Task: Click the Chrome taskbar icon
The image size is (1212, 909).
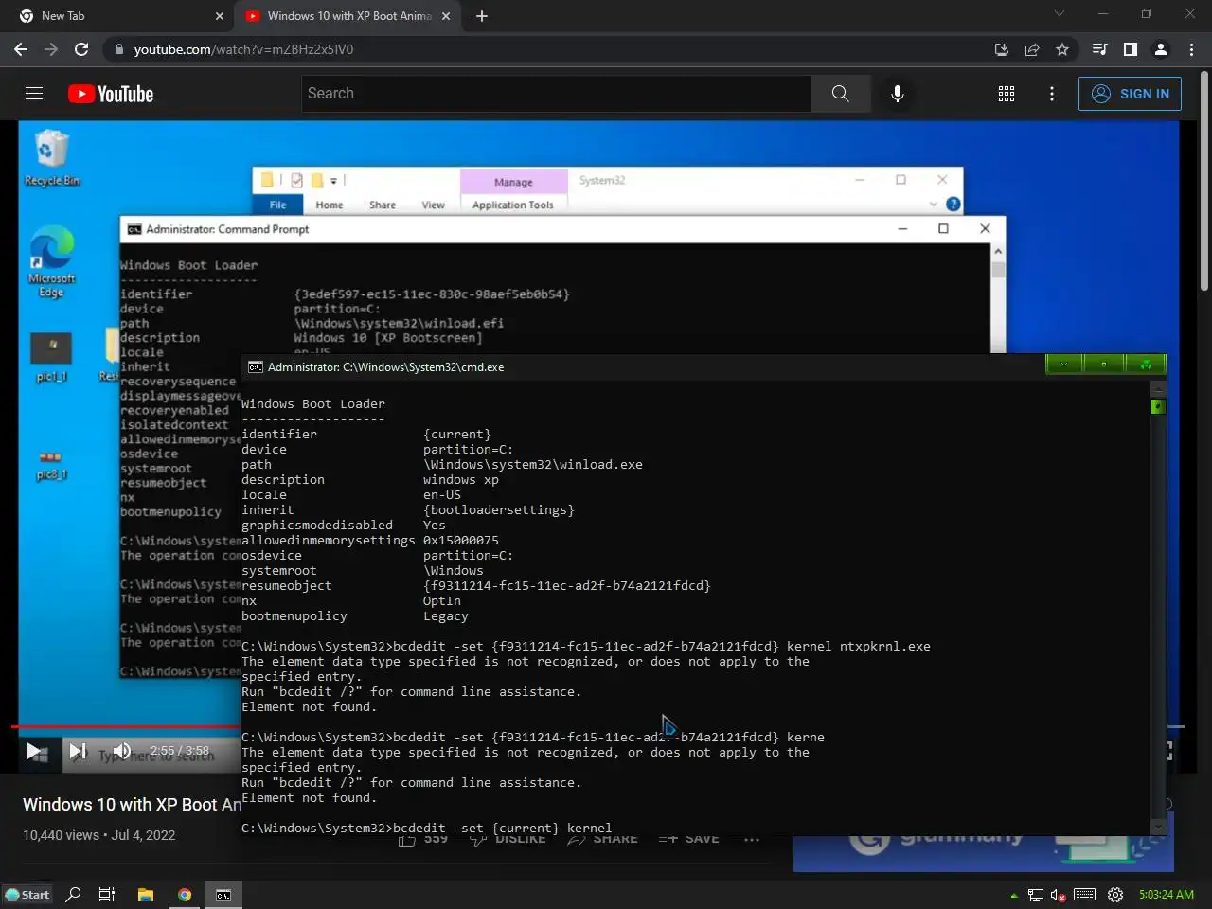Action: click(x=185, y=895)
